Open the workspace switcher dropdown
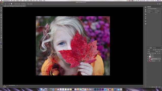 tap(160, 4)
